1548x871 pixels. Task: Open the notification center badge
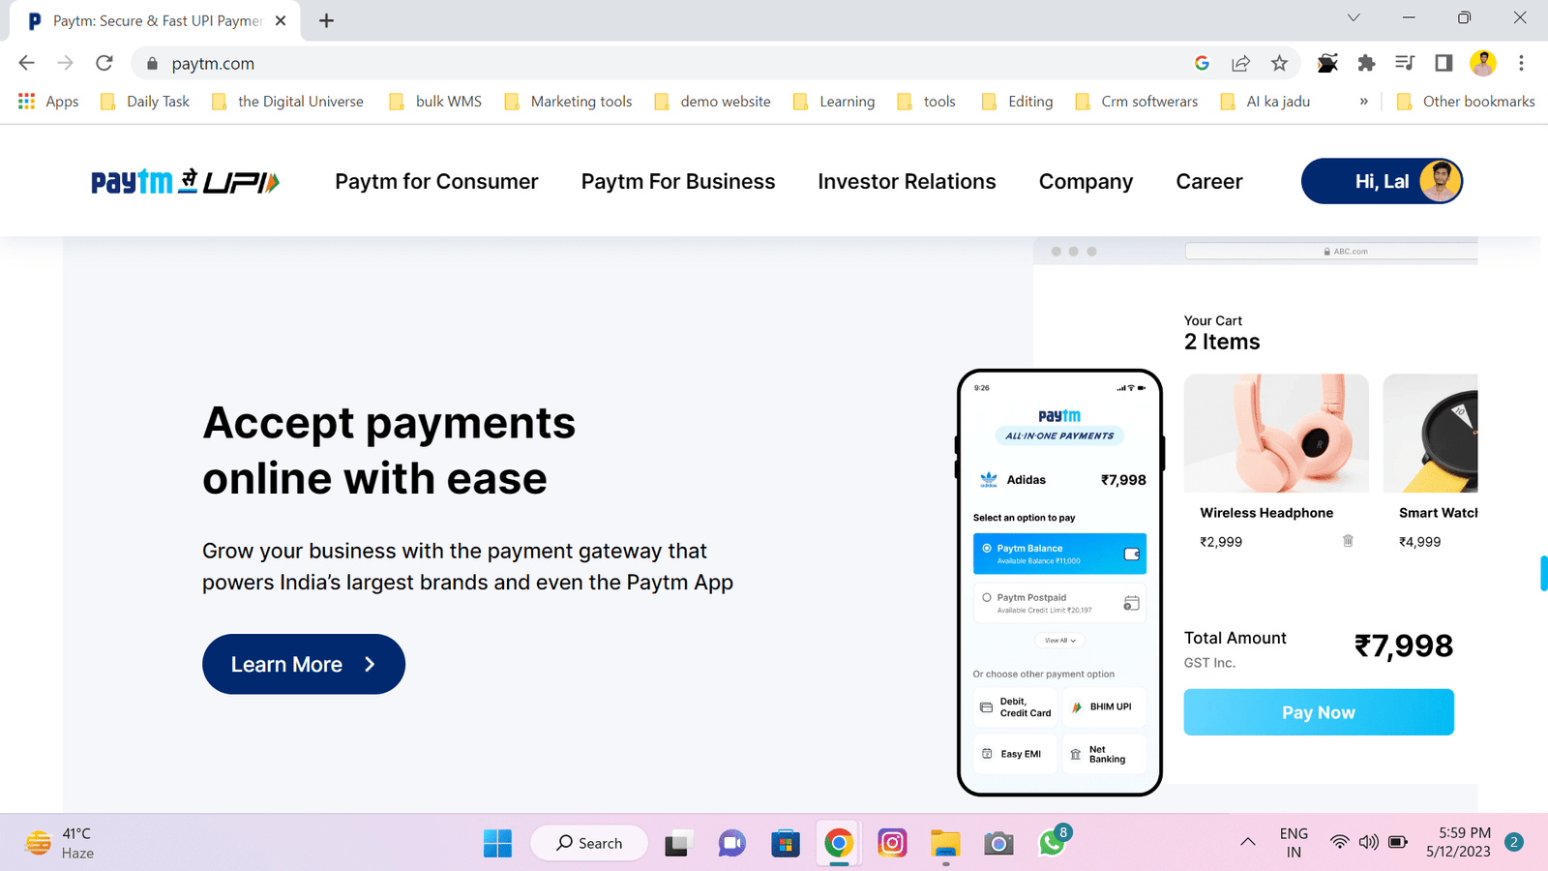tap(1514, 842)
